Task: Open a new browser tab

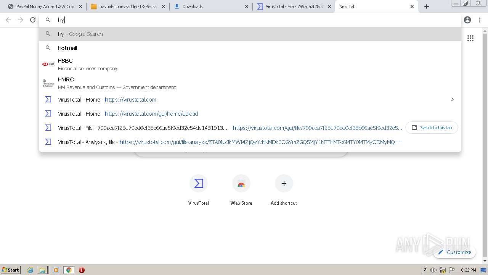Action: click(x=427, y=6)
